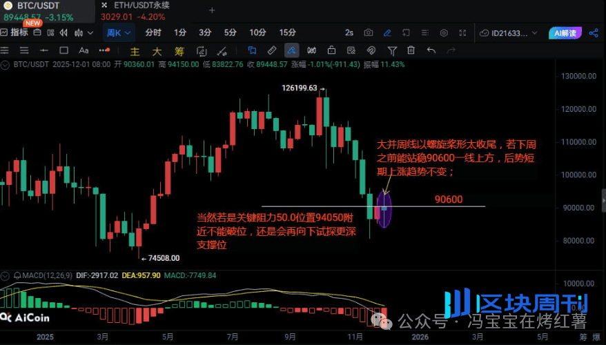Open the candlestick chart type icon
The image size is (606, 345).
pos(79,33)
